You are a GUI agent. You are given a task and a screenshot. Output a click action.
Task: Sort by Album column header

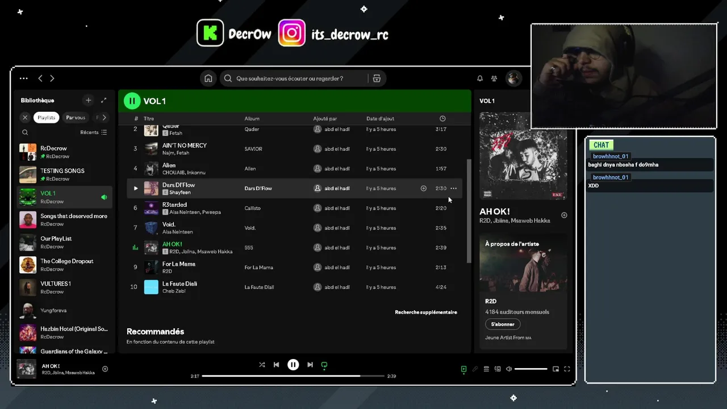tap(252, 119)
